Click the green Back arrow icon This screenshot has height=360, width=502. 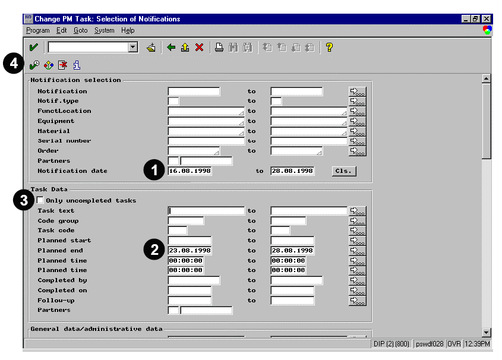pyautogui.click(x=171, y=48)
